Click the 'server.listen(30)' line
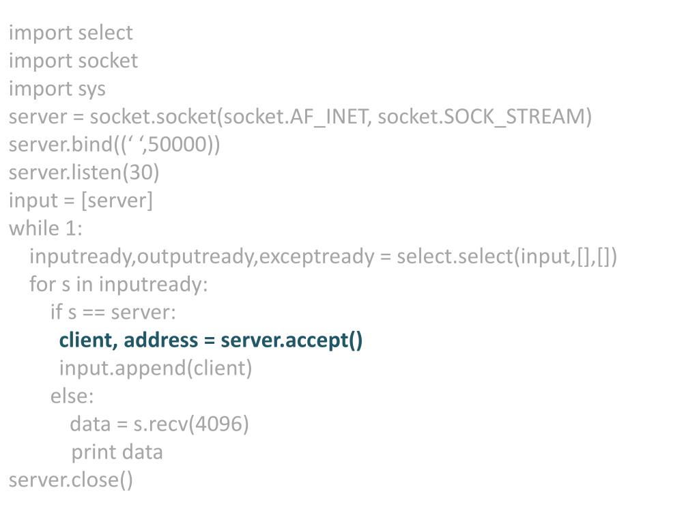The image size is (699, 524). tap(84, 173)
